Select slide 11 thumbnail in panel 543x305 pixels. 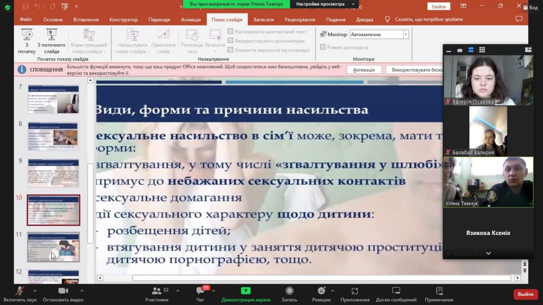(53, 247)
